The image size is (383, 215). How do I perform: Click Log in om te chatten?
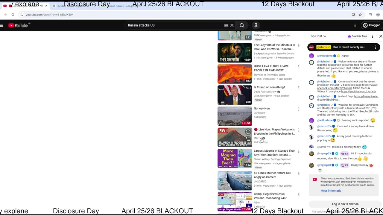click(345, 204)
